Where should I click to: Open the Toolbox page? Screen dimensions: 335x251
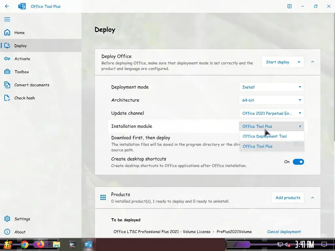pyautogui.click(x=41, y=72)
